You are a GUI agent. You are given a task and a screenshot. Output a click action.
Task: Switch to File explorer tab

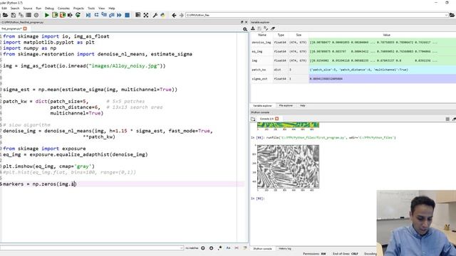click(x=286, y=106)
